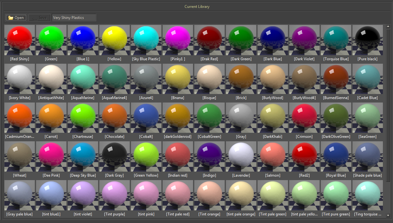Pick the Tint pale red material
393x223 pixels.
click(178, 195)
